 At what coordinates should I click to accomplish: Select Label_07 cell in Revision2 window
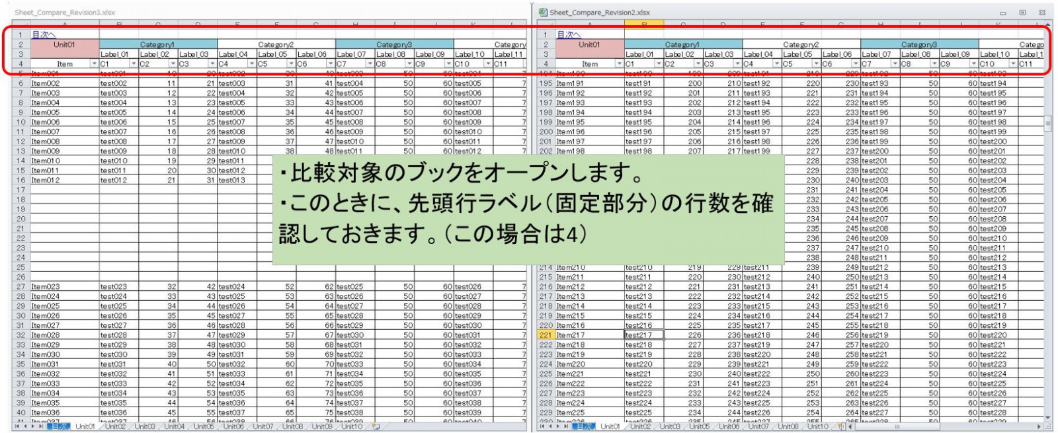[880, 54]
